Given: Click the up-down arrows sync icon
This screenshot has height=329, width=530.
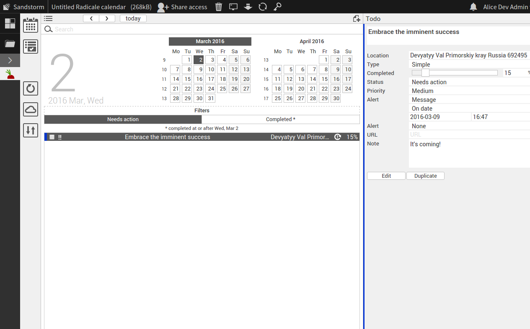Looking at the screenshot, I should (31, 130).
